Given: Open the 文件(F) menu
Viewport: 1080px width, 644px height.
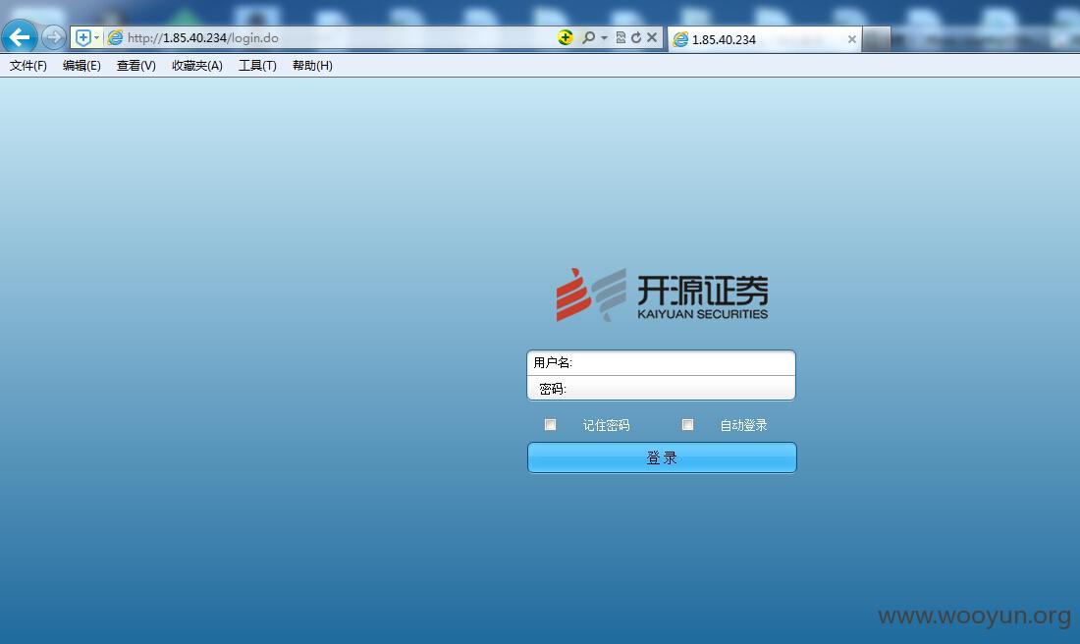Looking at the screenshot, I should click(28, 66).
